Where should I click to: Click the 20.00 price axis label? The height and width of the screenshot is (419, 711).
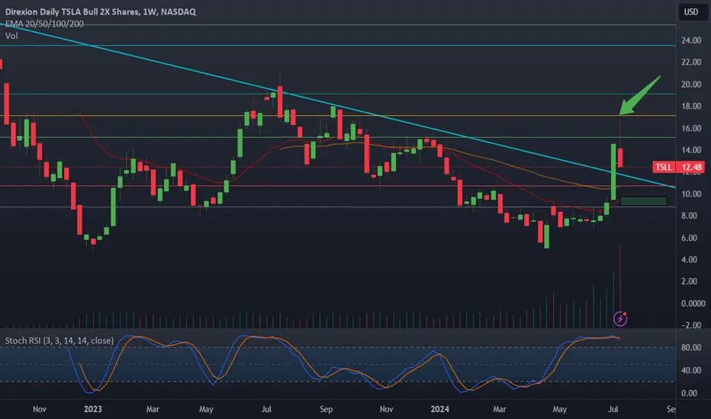tap(691, 85)
